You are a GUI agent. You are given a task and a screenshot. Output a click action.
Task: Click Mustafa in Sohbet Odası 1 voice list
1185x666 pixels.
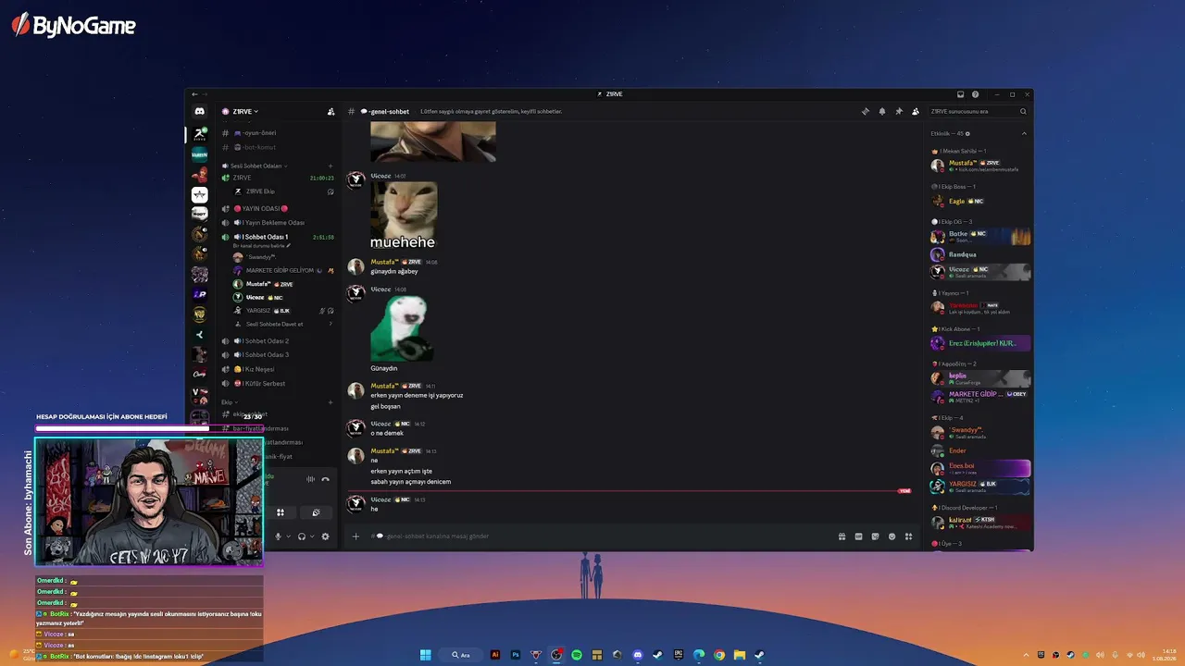281,284
